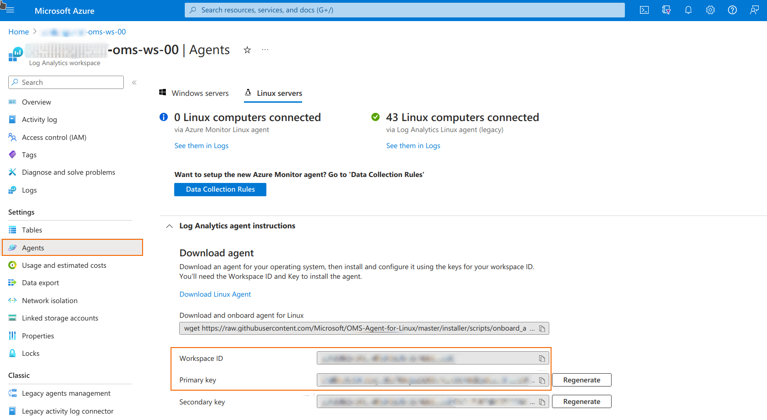Screen dimensions: 767x420
Task: Regenerate the Primary key
Action: pos(581,380)
